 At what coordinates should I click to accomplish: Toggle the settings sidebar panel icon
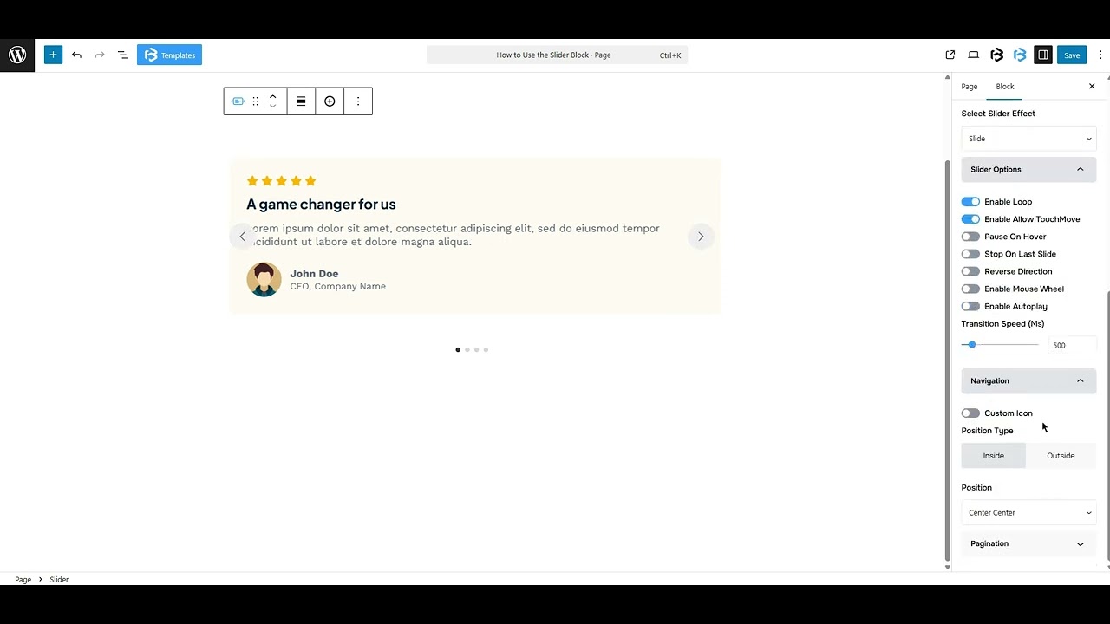(x=1043, y=55)
